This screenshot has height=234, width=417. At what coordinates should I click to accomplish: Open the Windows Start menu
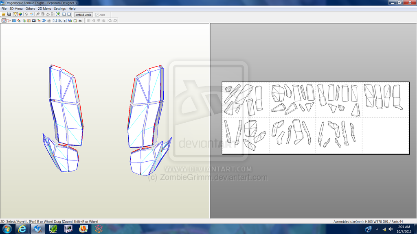tap(7, 229)
